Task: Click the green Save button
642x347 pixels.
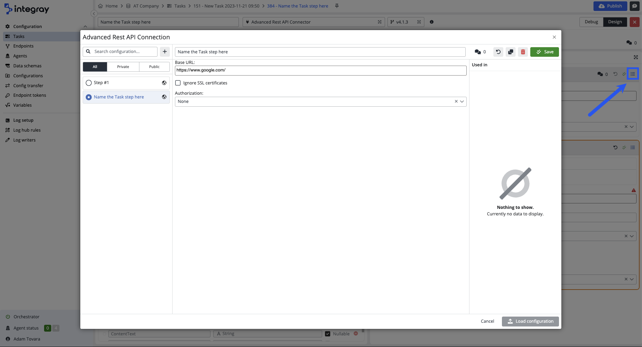Action: coord(544,52)
